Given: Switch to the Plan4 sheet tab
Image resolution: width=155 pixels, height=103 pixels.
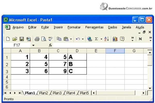Looking at the screenshot, I should (x=71, y=93).
